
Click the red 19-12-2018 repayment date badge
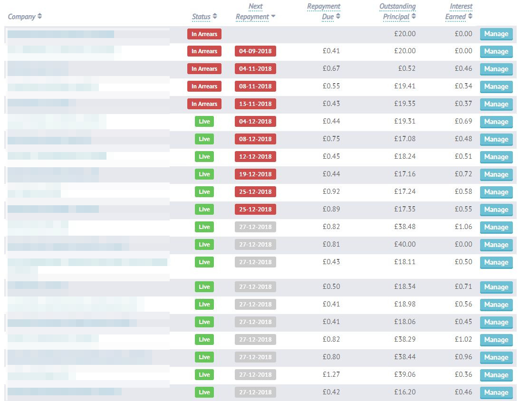(255, 174)
